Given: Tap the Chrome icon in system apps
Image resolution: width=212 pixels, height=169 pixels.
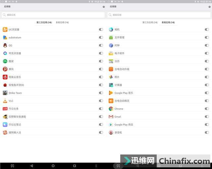Looking at the screenshot, I should (111, 109).
